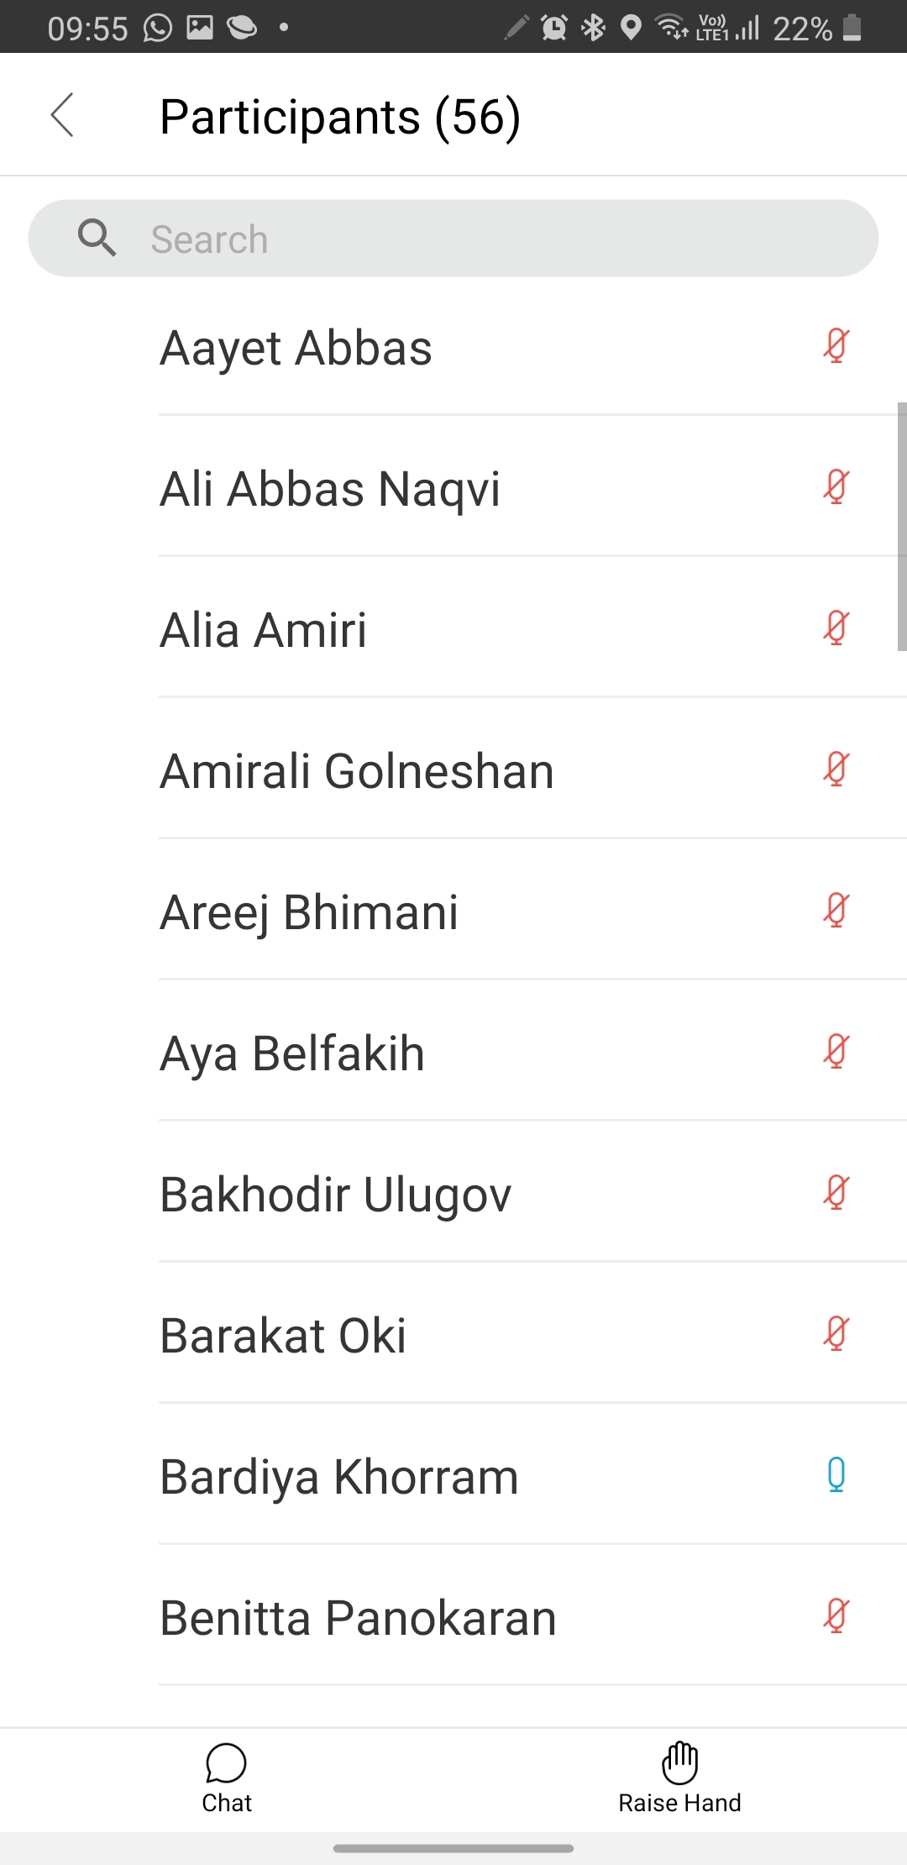
Task: Tap the back arrow beside Participants
Action: pyautogui.click(x=63, y=115)
